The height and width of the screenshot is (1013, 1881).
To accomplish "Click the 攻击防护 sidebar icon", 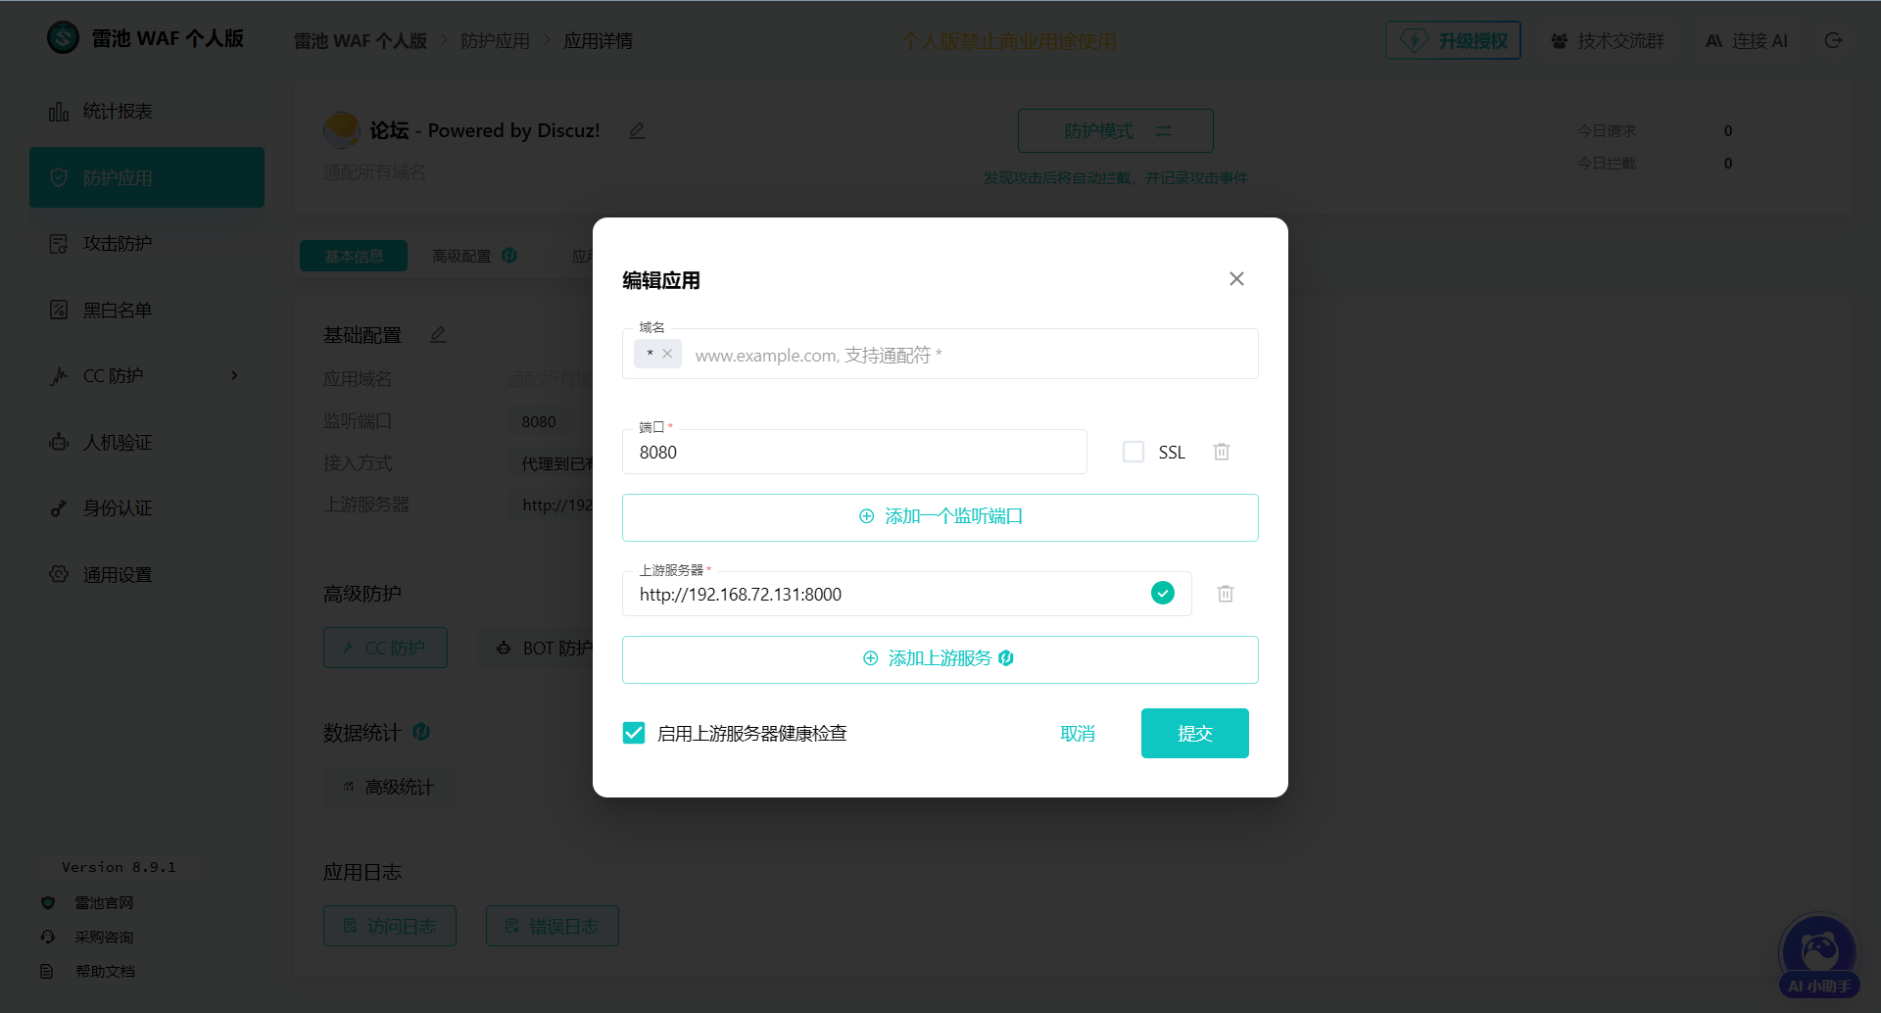I will point(59,243).
